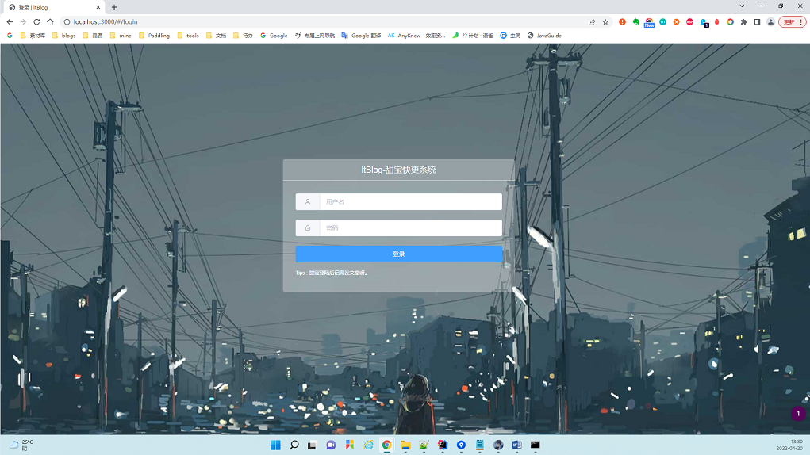810x455 pixels.
Task: Open the AnyKnew bookmark
Action: coord(417,36)
